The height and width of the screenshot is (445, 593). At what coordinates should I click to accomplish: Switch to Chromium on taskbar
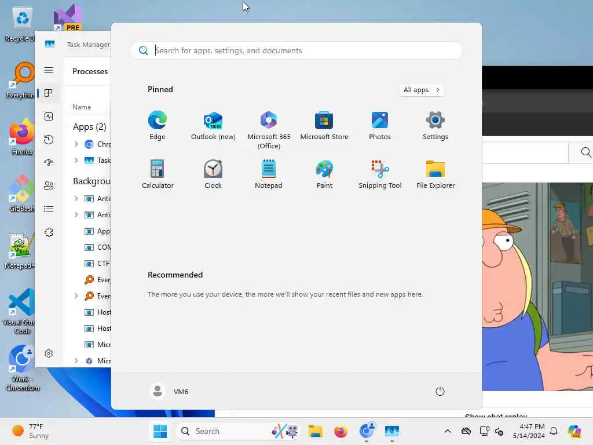coord(367,431)
